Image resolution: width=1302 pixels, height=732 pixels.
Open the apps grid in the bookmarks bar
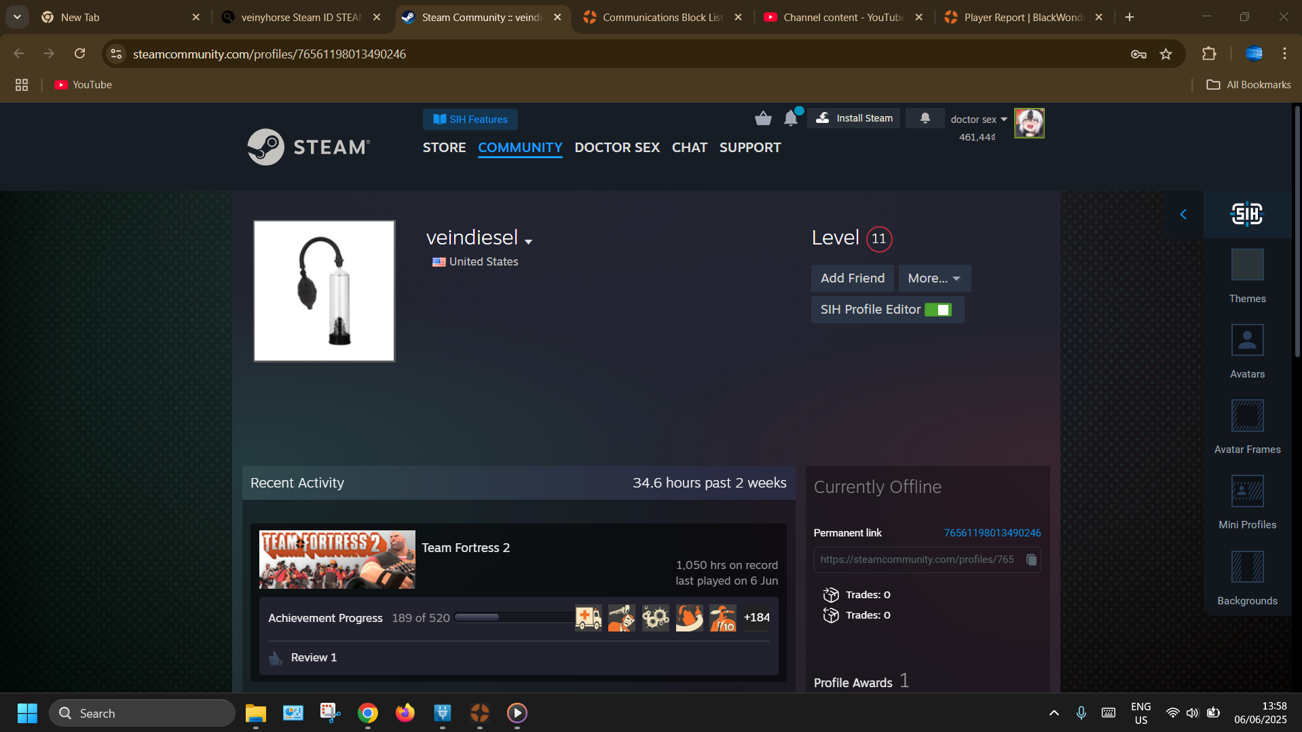(x=22, y=85)
